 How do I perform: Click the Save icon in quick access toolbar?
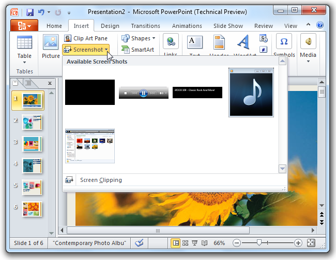tap(30, 11)
